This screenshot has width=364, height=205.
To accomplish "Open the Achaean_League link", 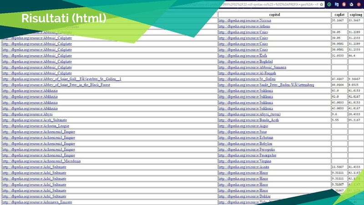I will click(36, 126).
